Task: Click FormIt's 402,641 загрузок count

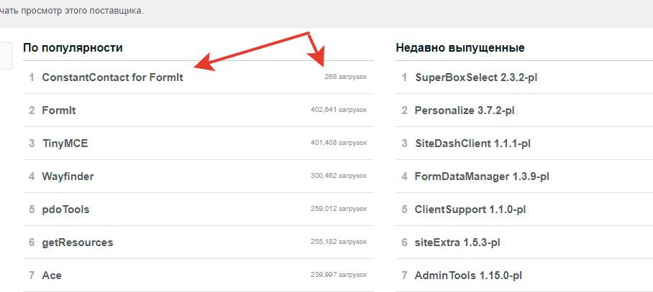Action: click(x=339, y=110)
